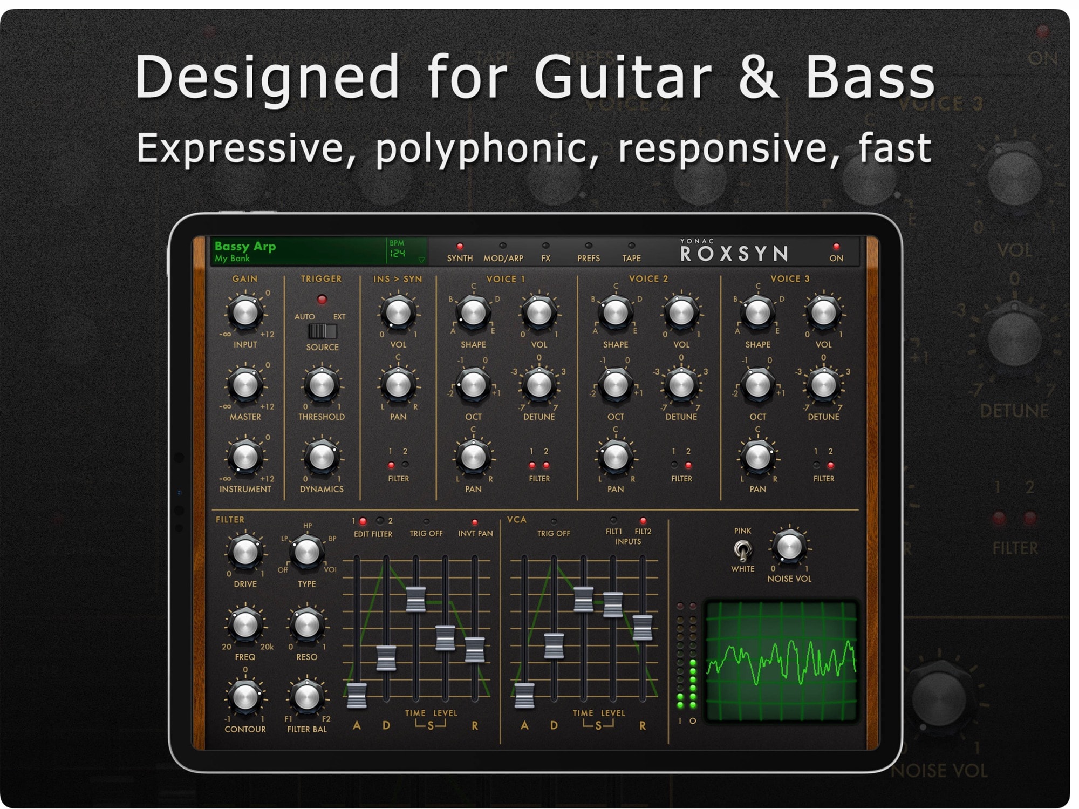The width and height of the screenshot is (1079, 809).
Task: Toggle Voice 2 routing to filter 2
Action: point(688,465)
